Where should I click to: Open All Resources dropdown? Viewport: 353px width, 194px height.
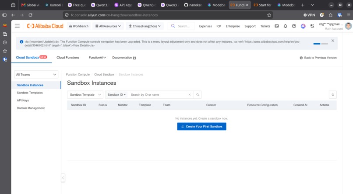coord(108,26)
